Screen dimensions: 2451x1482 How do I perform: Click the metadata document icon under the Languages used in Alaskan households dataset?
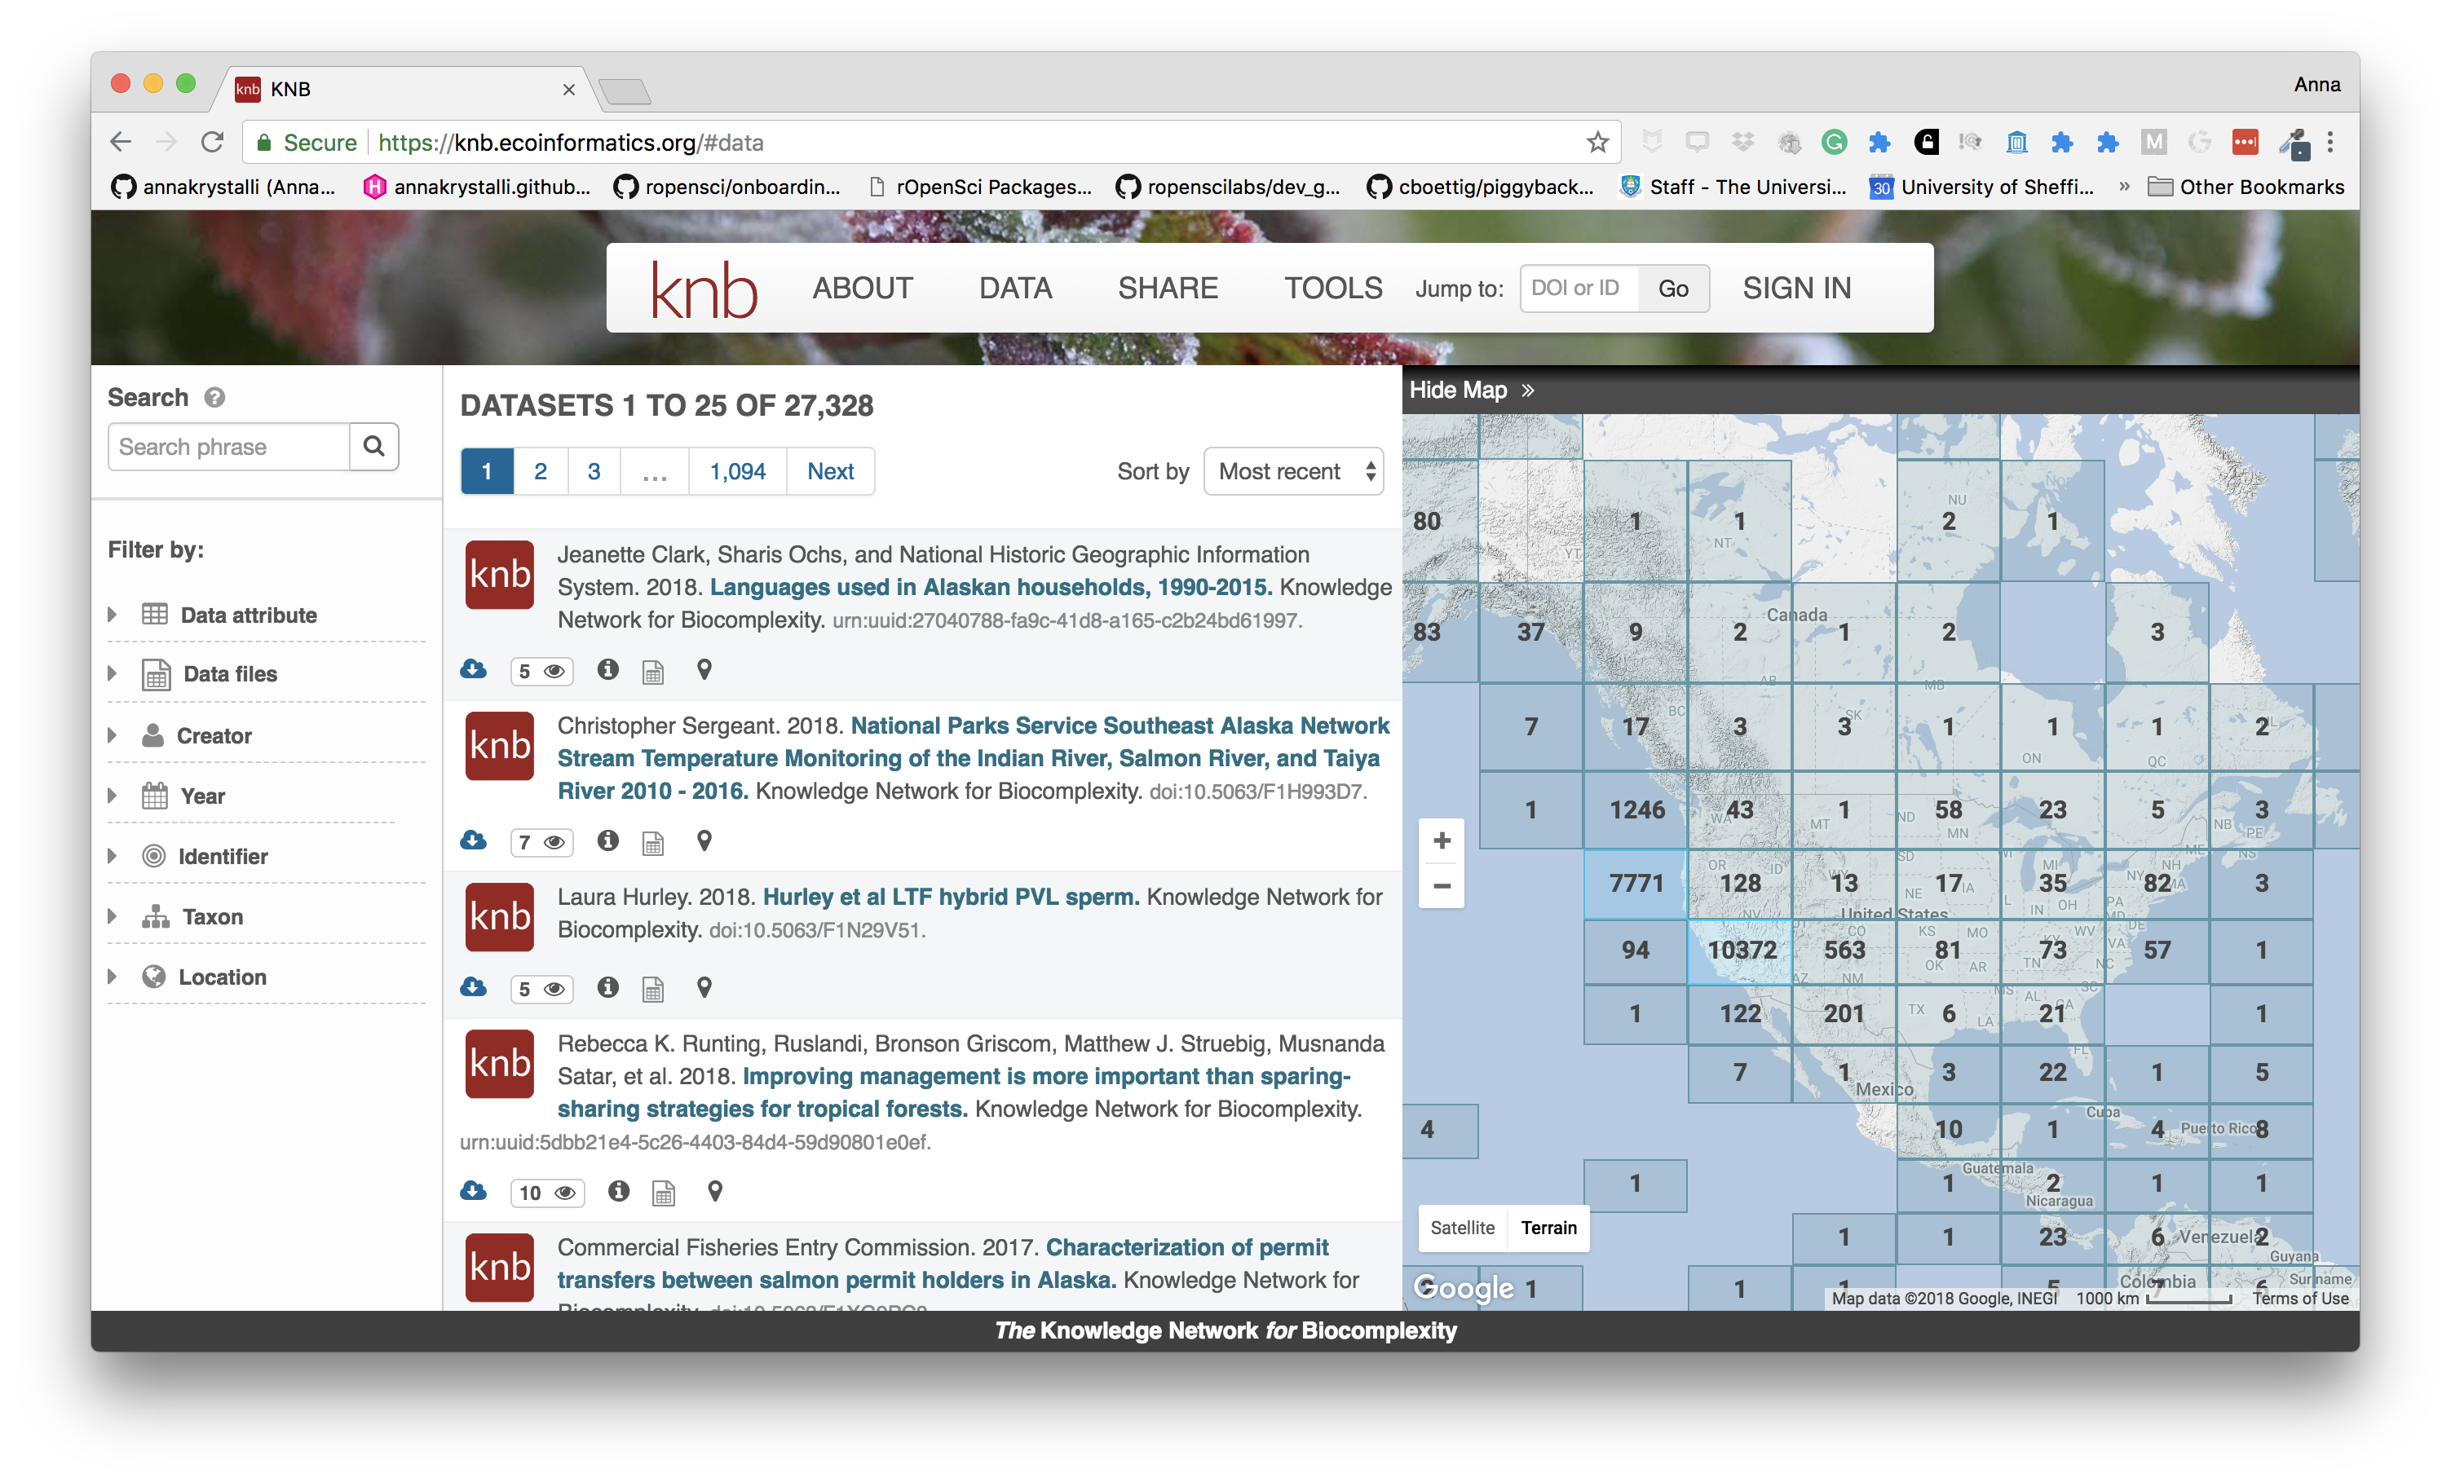click(652, 673)
